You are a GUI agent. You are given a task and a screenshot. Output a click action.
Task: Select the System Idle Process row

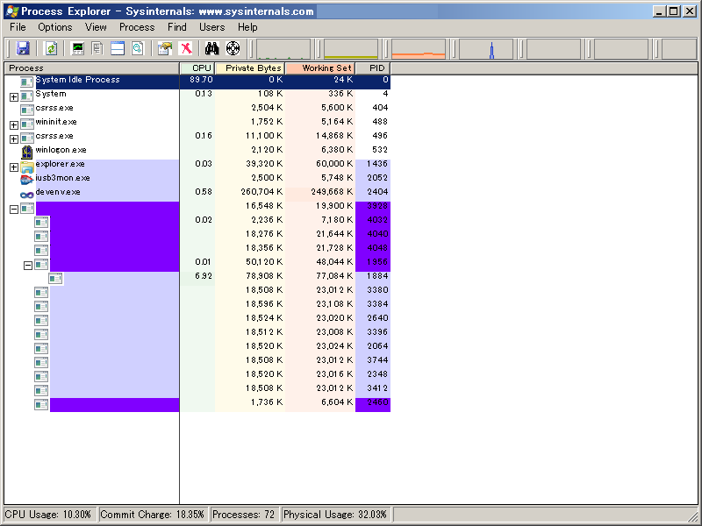click(x=197, y=82)
